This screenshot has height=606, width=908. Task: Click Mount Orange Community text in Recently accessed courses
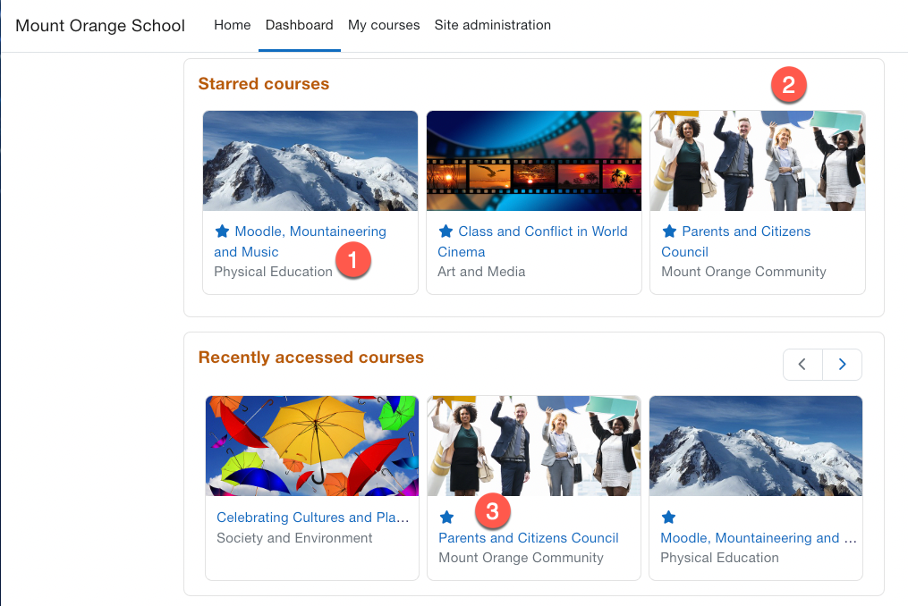522,558
